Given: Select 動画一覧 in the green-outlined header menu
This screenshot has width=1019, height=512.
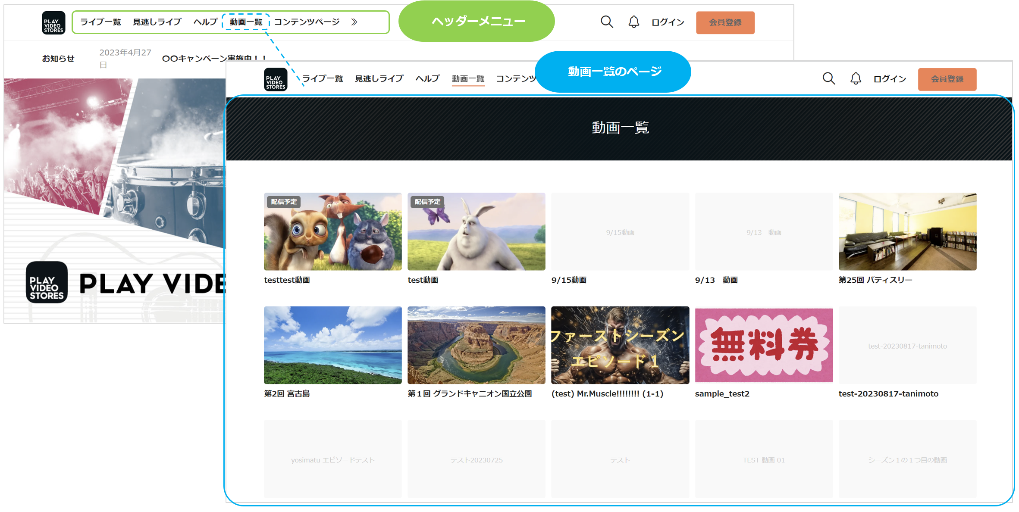Looking at the screenshot, I should (x=246, y=22).
